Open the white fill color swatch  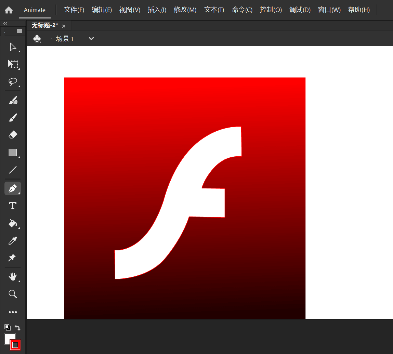[x=9, y=338]
